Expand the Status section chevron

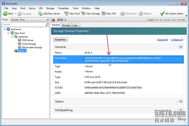[181, 101]
